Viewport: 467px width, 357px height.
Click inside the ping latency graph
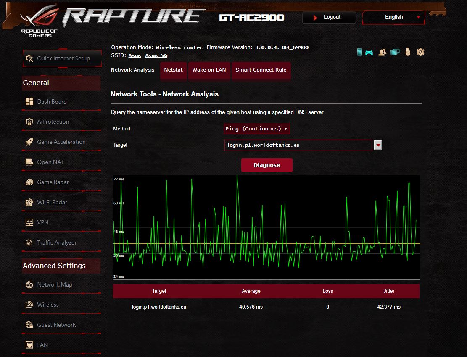[266, 227]
